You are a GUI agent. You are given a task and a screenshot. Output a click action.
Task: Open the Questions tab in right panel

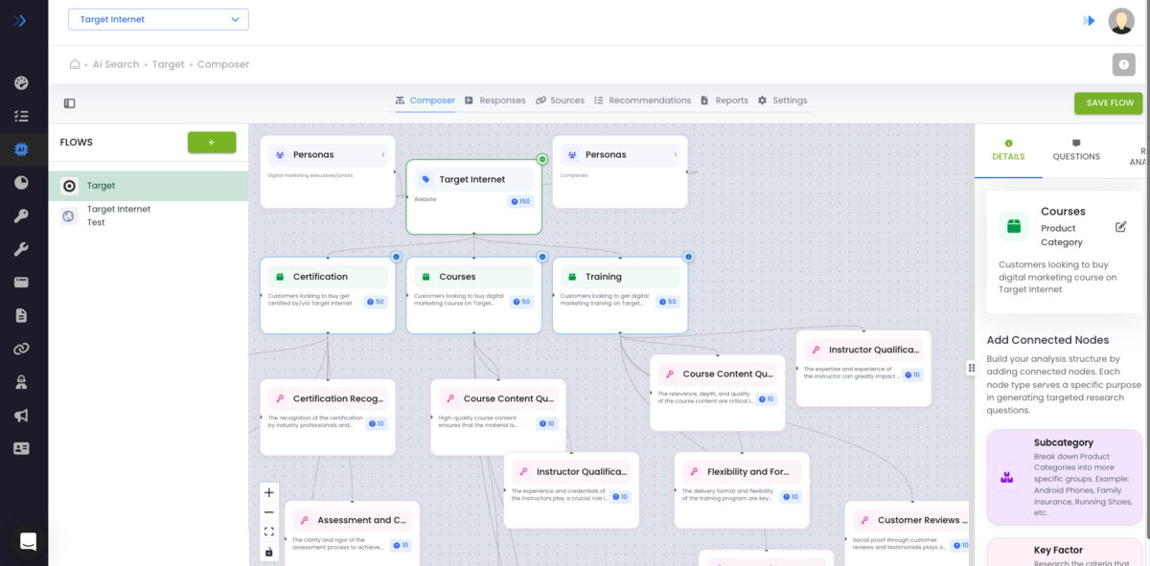[1076, 150]
